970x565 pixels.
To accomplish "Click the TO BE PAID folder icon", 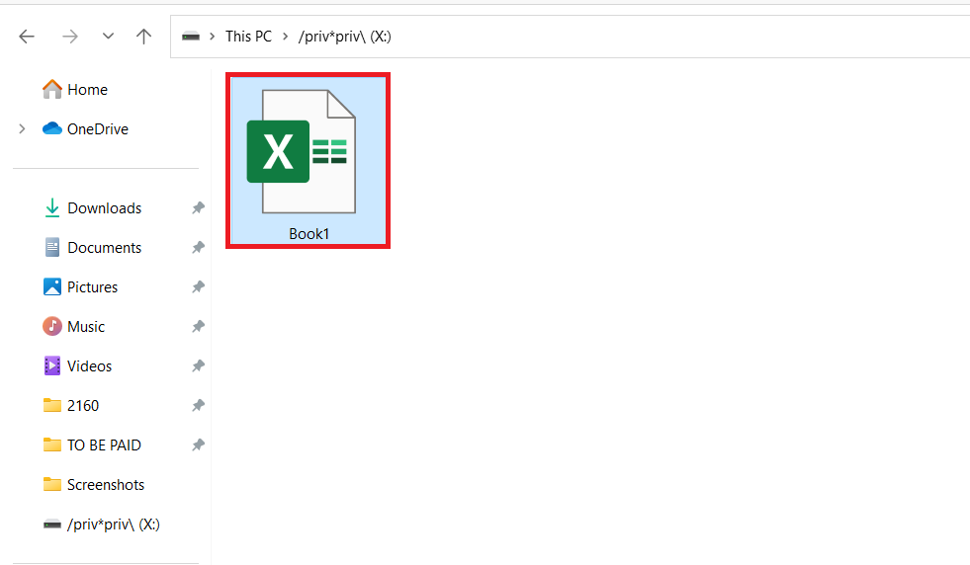I will 52,445.
